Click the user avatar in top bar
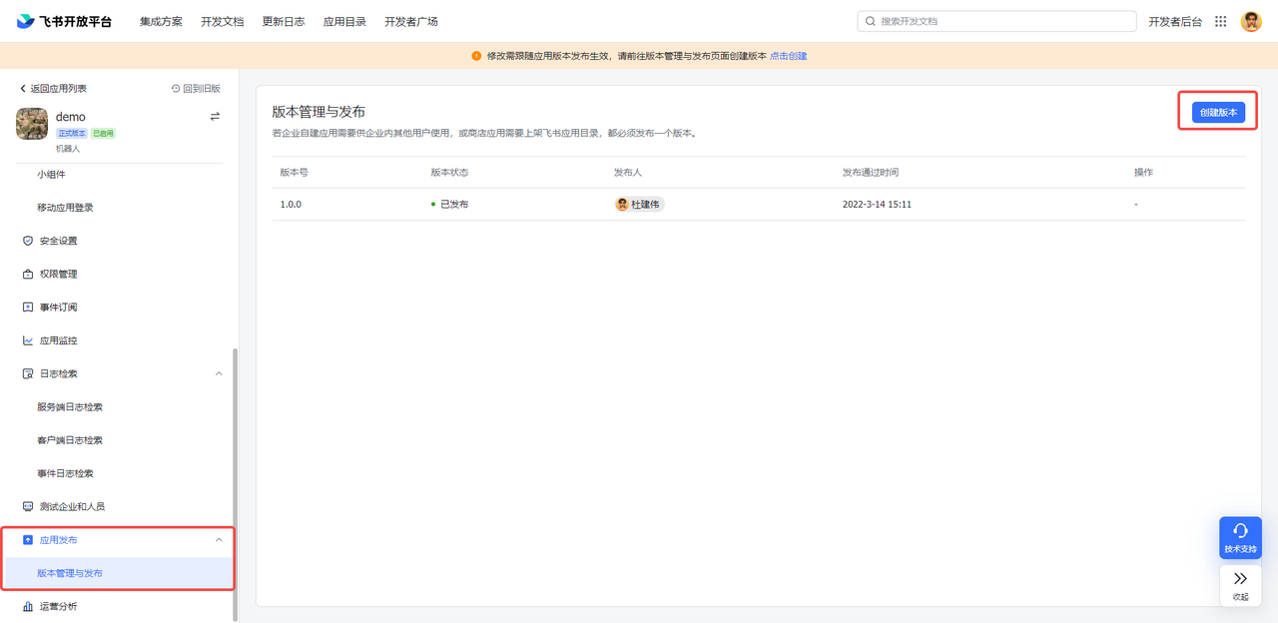 click(1251, 21)
